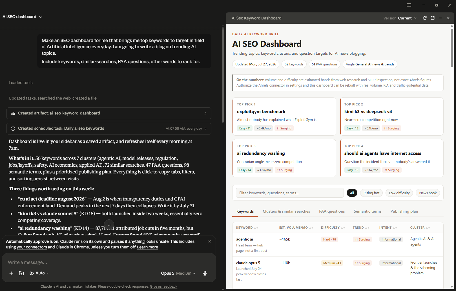Viewport: 456px width, 291px height.
Task: Open Publishing plan tab
Action: pos(404,211)
